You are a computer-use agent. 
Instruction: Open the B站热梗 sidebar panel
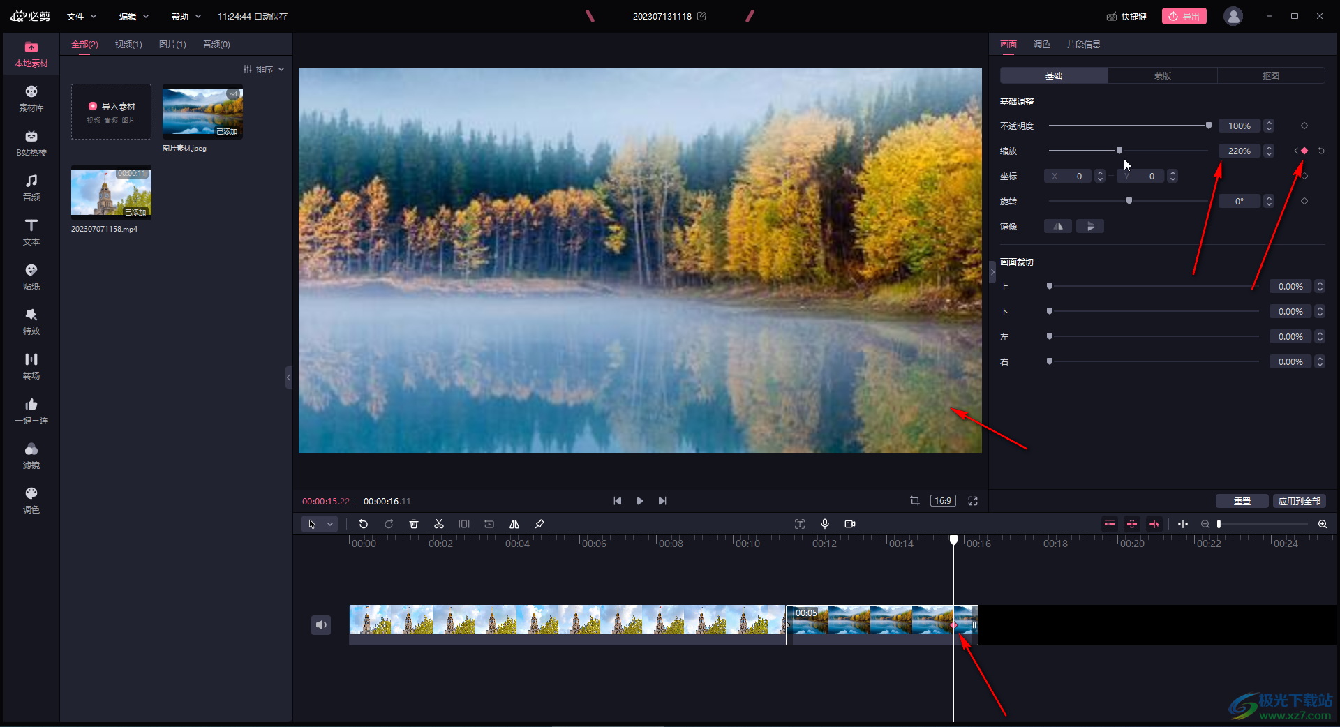tap(31, 143)
